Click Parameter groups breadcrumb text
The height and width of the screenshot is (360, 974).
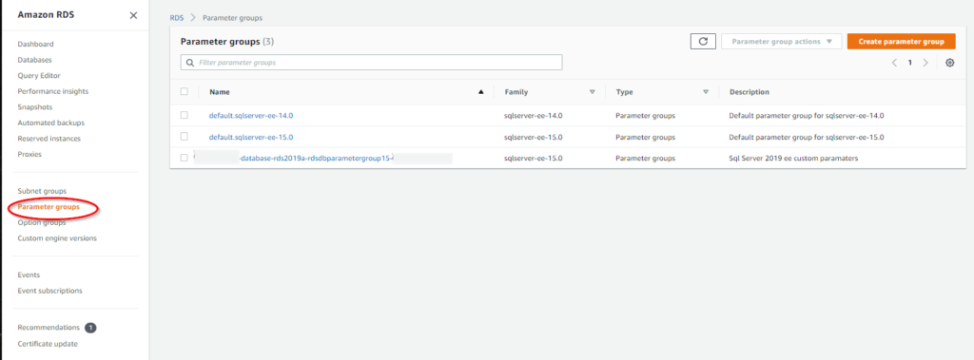coord(232,18)
